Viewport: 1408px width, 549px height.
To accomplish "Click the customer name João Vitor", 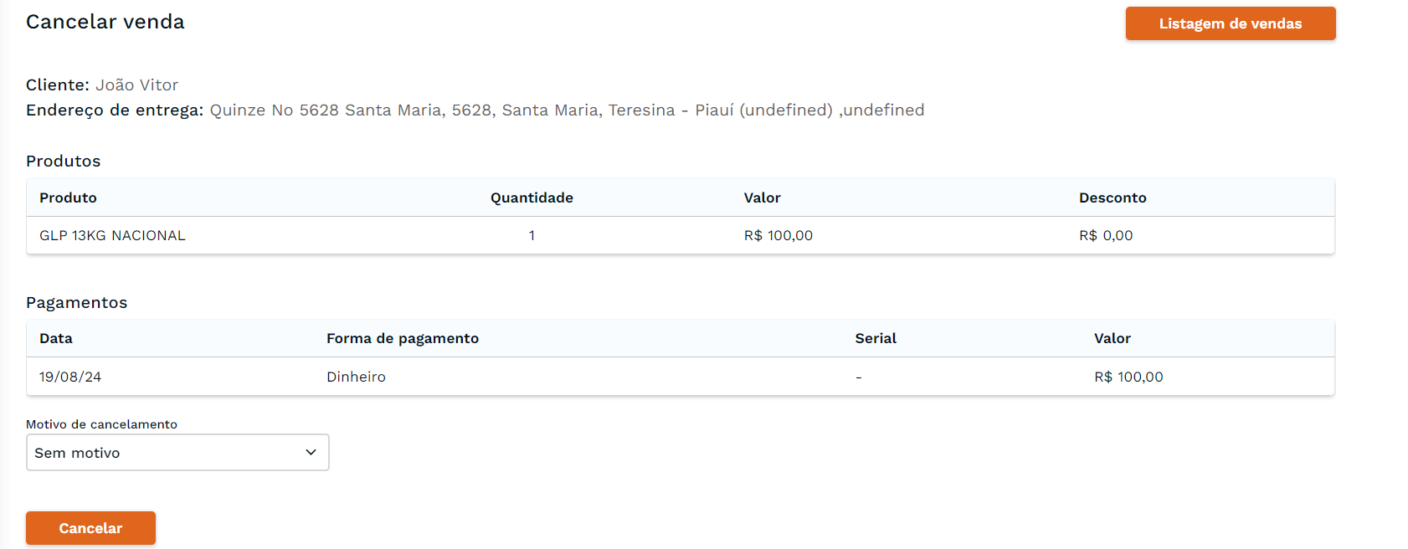I will [136, 85].
